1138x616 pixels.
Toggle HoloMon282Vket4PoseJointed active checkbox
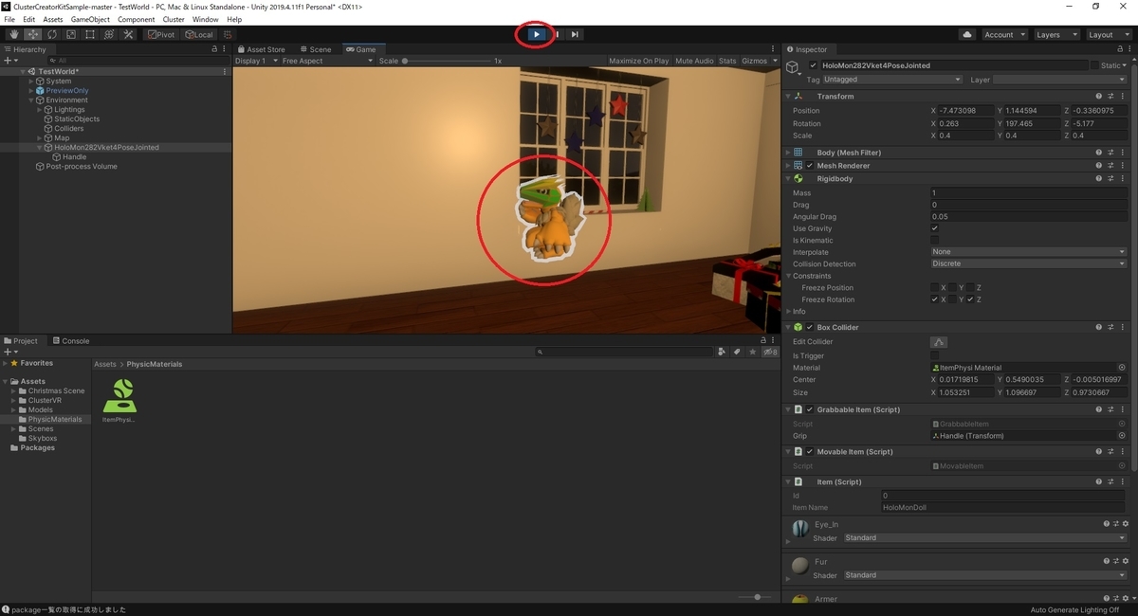point(813,65)
